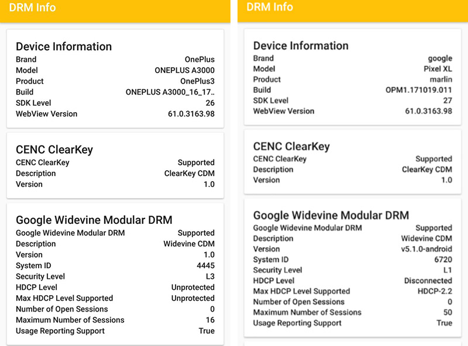Select the OnePlus brand value
This screenshot has width=468, height=346.
click(199, 60)
